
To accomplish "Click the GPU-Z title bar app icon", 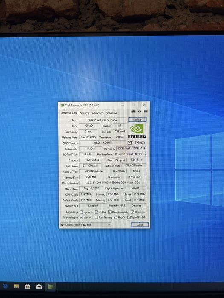I will (x=62, y=105).
